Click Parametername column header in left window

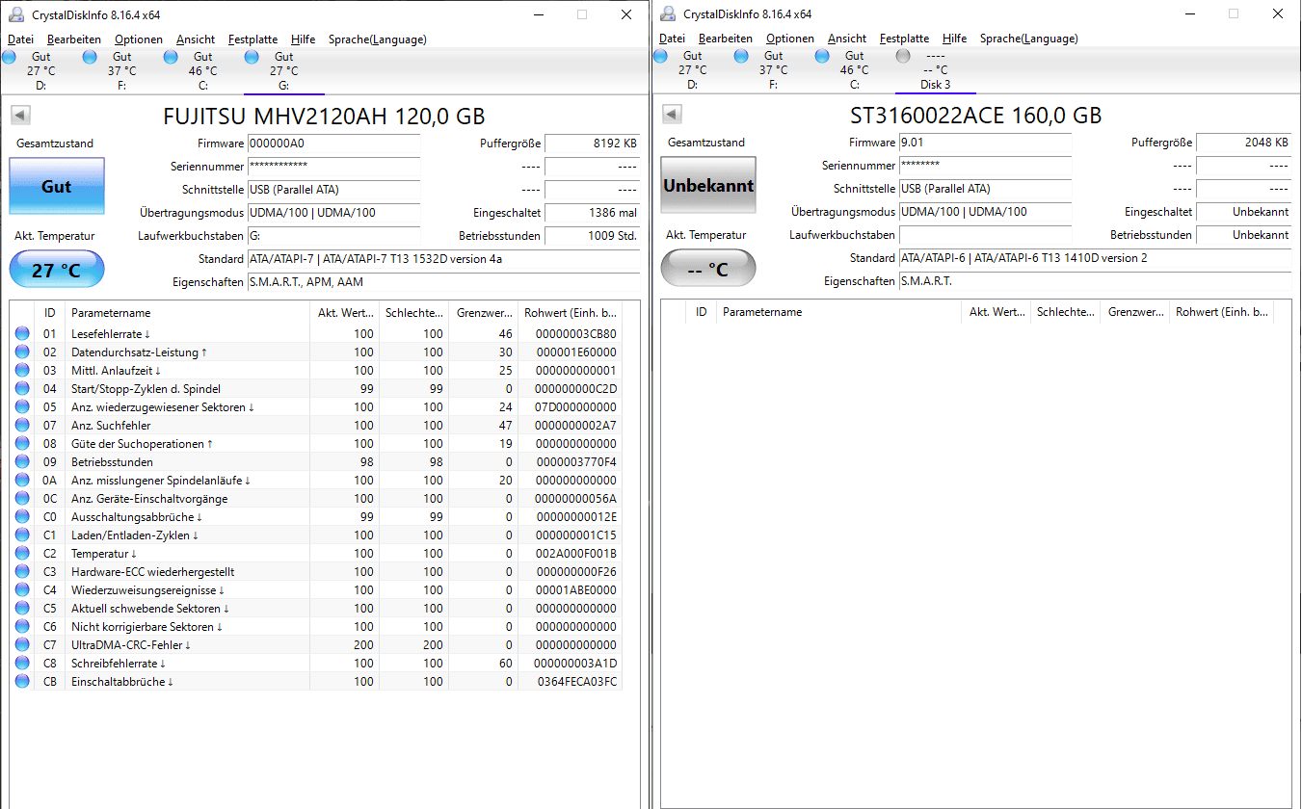(x=188, y=313)
